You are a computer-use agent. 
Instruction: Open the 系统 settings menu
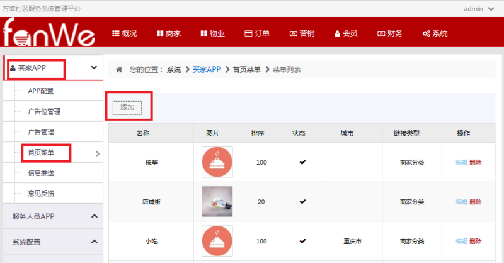(x=435, y=33)
